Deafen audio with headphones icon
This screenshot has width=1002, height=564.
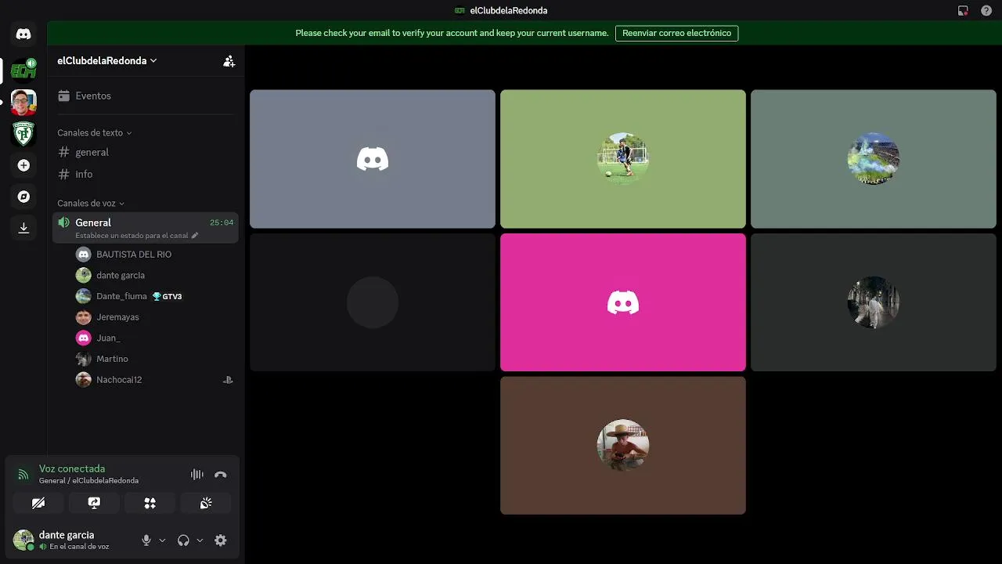click(x=183, y=540)
